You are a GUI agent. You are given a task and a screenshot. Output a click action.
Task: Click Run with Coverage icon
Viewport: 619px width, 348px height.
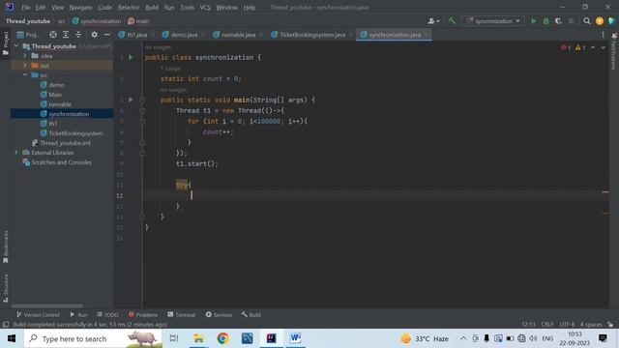coord(559,21)
